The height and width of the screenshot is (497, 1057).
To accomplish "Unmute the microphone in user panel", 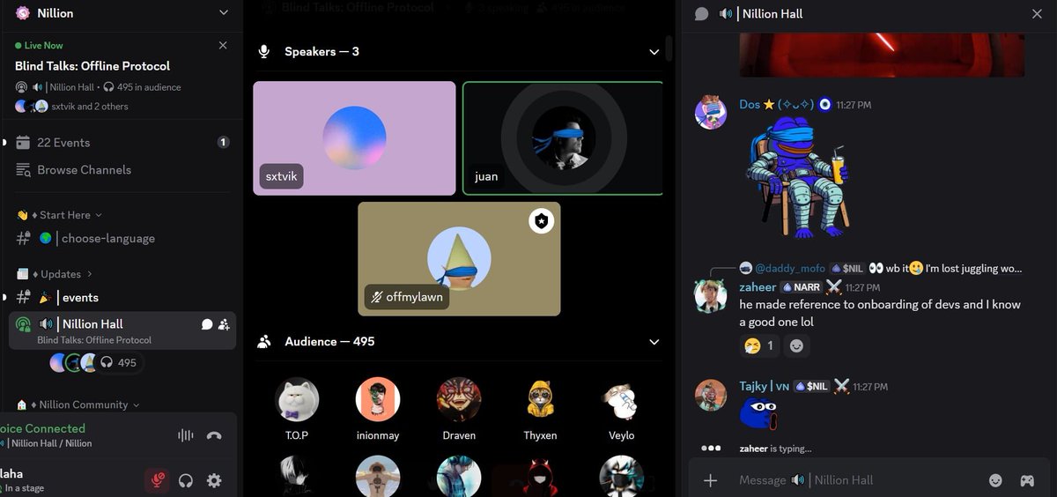I will [157, 480].
